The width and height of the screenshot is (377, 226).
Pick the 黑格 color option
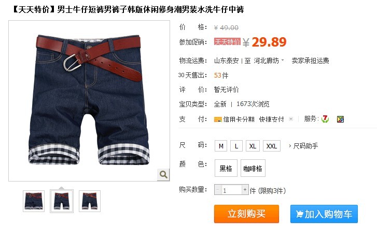tap(226, 168)
